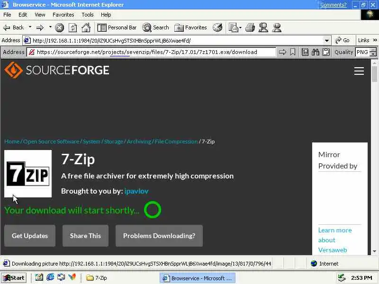Click the Comments? link in title bar

334,5
